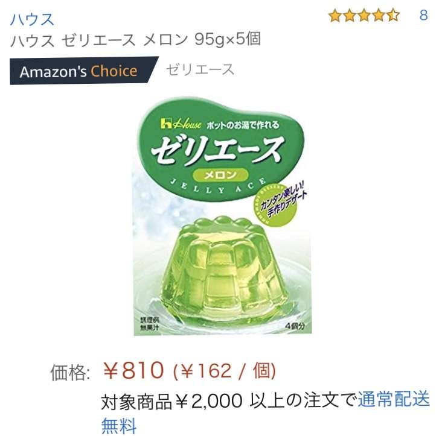Image resolution: width=442 pixels, height=436 pixels.
Task: Open the jelly package product image
Action: click(x=222, y=216)
